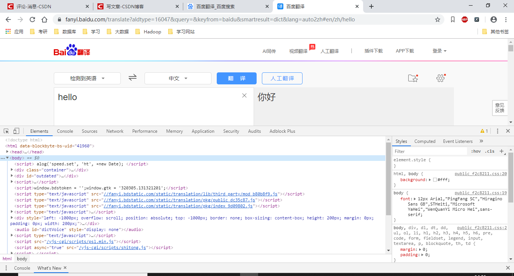Open the console drawer three-dot menu
514x276 pixels.
6,268
